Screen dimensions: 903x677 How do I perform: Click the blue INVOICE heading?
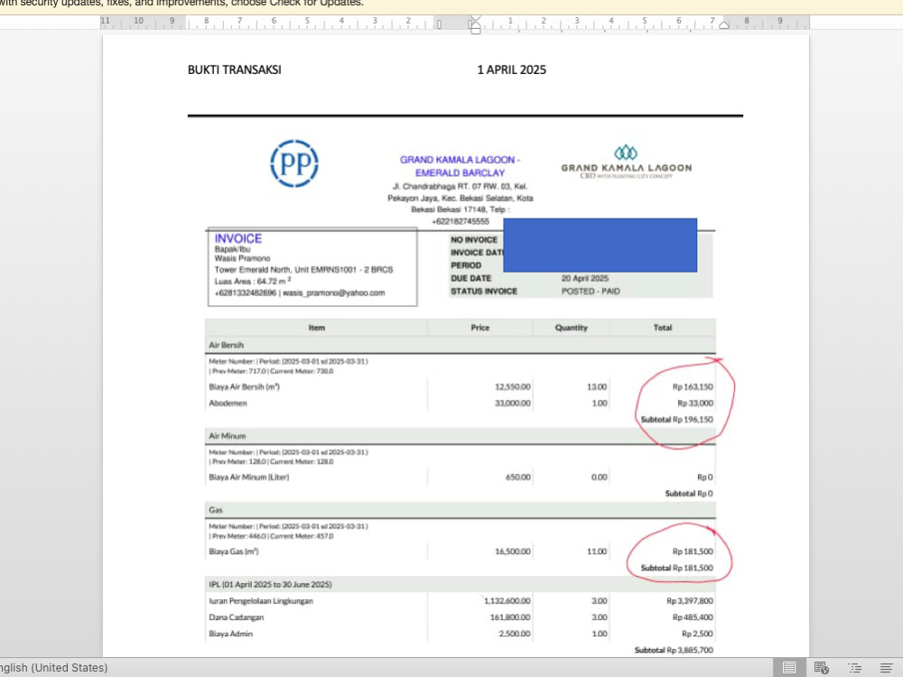pyautogui.click(x=237, y=238)
